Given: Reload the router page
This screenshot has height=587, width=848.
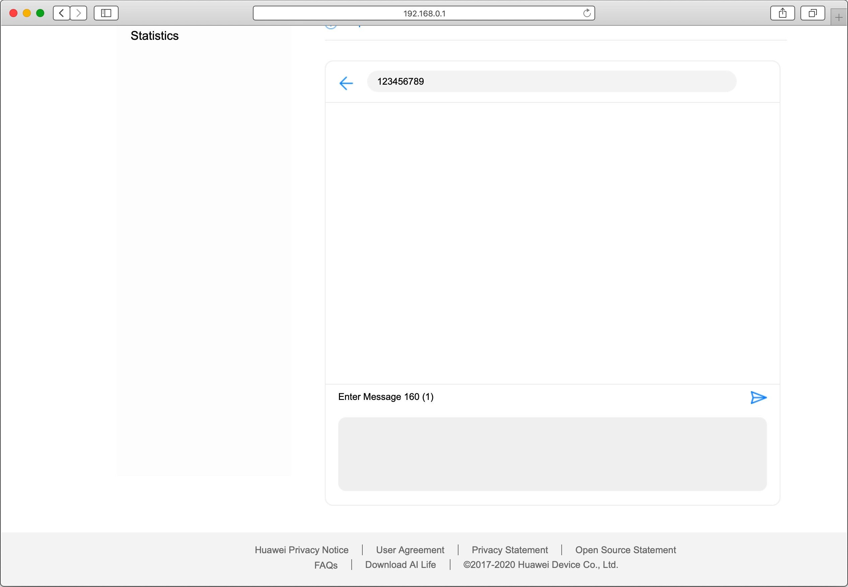Looking at the screenshot, I should [x=587, y=13].
